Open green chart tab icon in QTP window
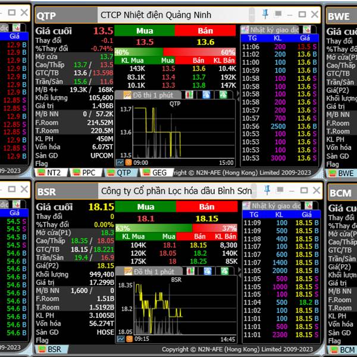 (x=223, y=95)
